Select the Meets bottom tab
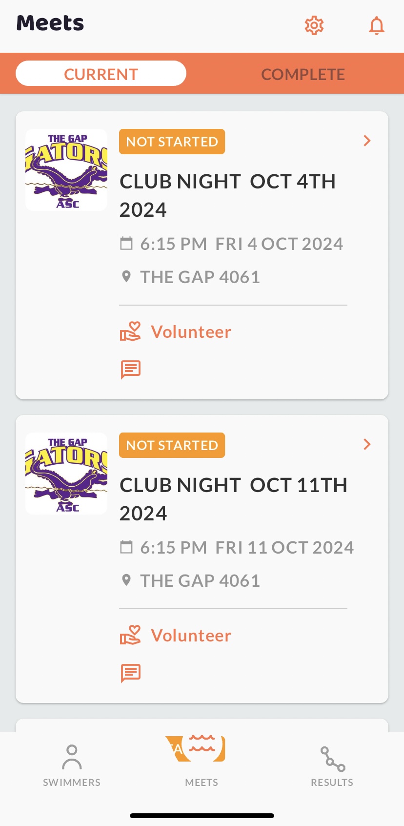 click(202, 762)
